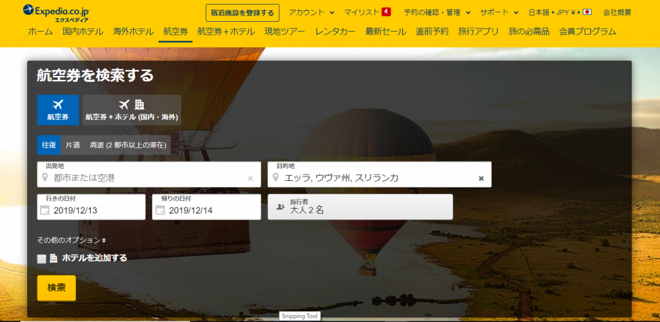Click the location pin in 目的地 field

[x=276, y=177]
